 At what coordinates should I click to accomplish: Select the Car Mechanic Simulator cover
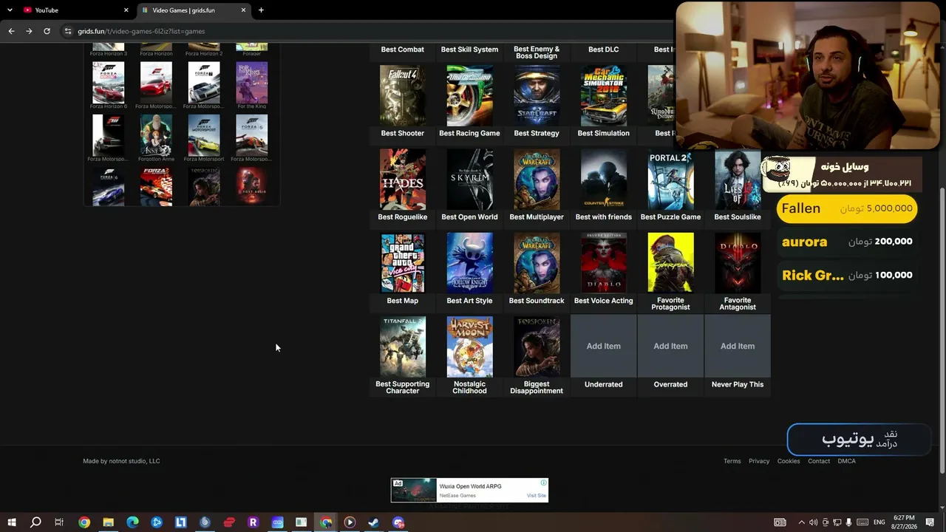tap(604, 96)
